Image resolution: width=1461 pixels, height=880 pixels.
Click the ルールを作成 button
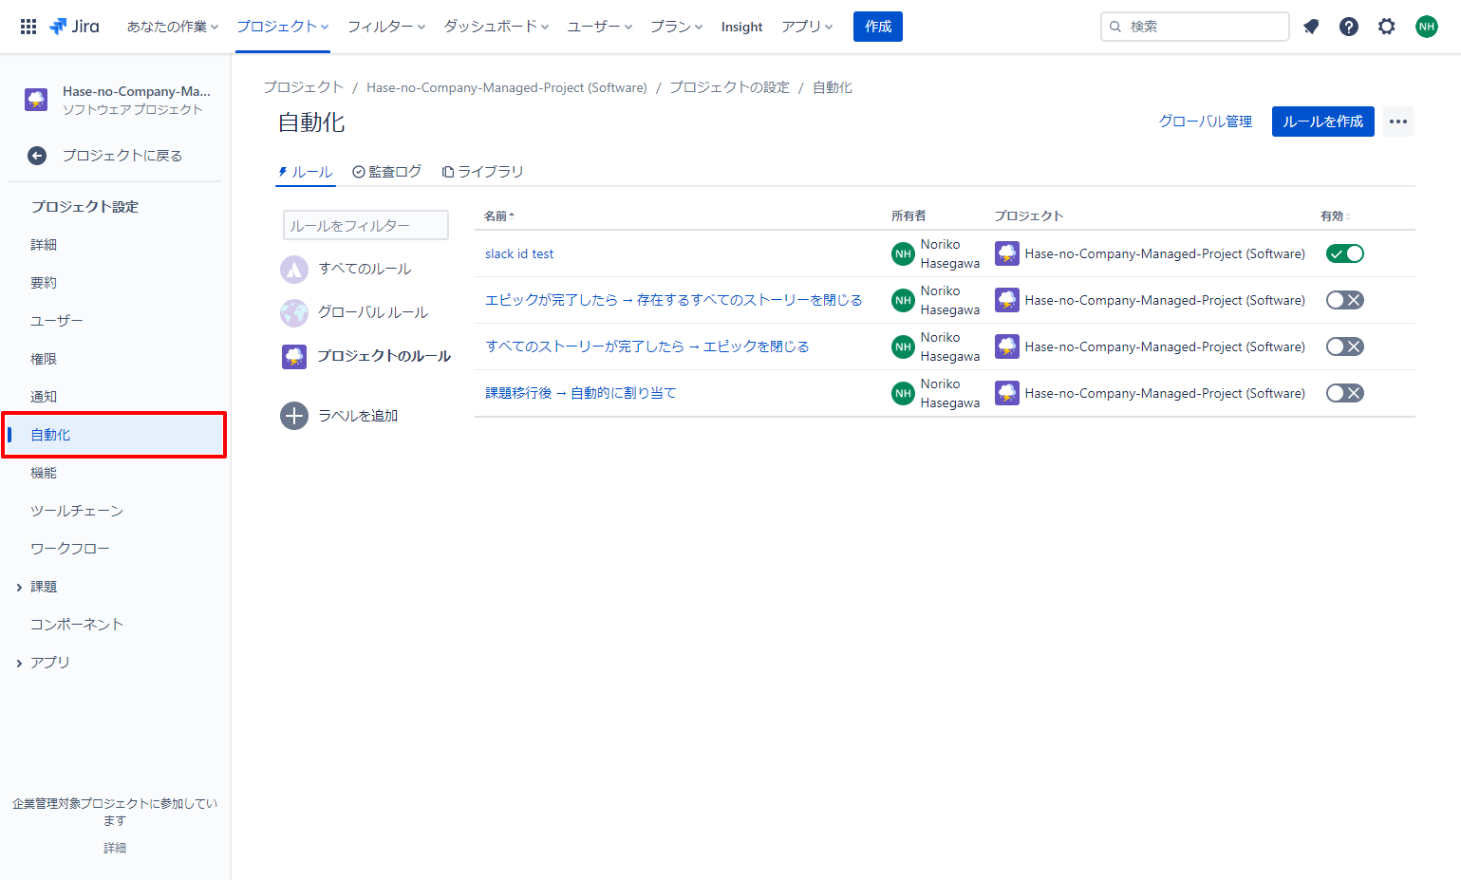click(x=1322, y=122)
